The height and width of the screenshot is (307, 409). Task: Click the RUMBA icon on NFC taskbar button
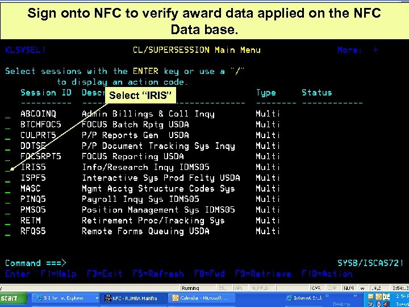pyautogui.click(x=107, y=298)
